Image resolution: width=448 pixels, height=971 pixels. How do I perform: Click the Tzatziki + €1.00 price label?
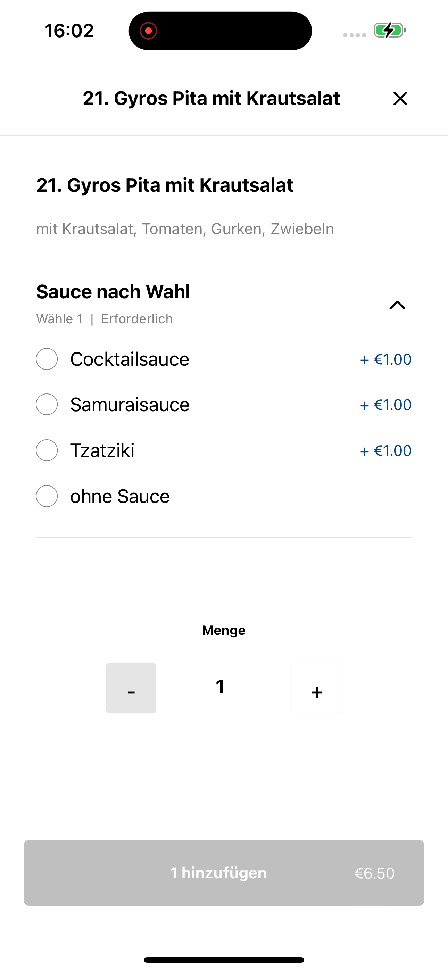[386, 450]
